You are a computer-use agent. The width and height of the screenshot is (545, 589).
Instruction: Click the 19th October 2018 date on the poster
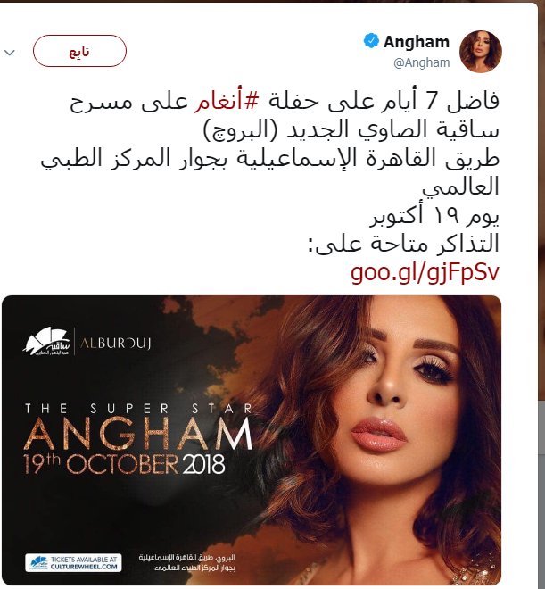124,463
